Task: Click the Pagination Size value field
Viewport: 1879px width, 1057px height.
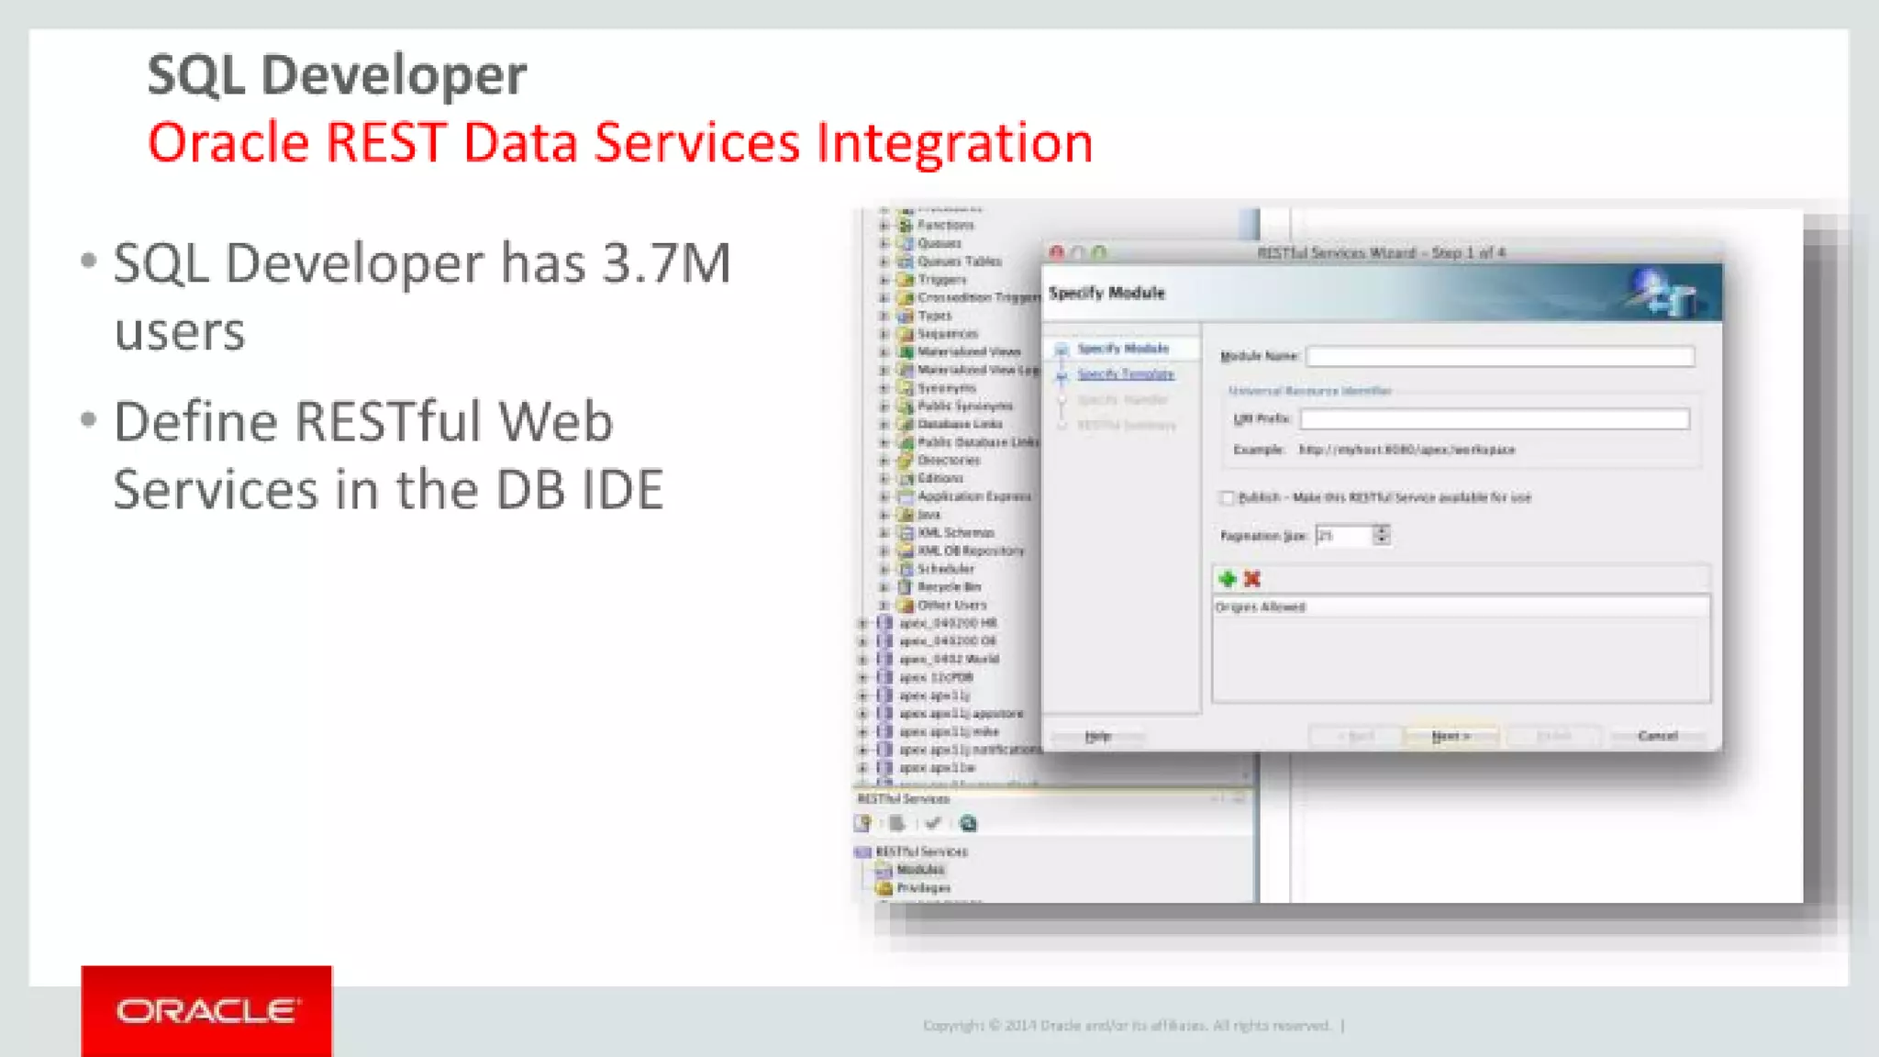Action: tap(1344, 535)
